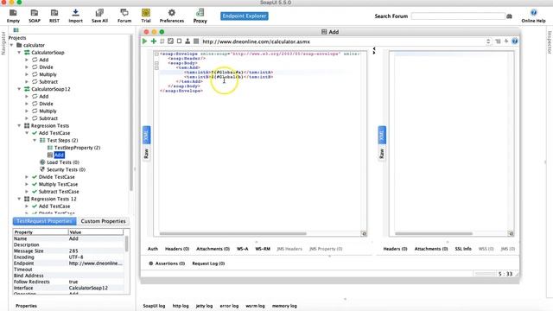Click the split pane collapse arrows
The image size is (553, 311).
tap(374, 51)
